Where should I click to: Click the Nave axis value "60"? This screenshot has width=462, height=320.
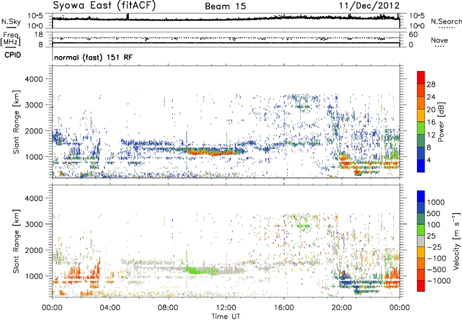point(413,35)
